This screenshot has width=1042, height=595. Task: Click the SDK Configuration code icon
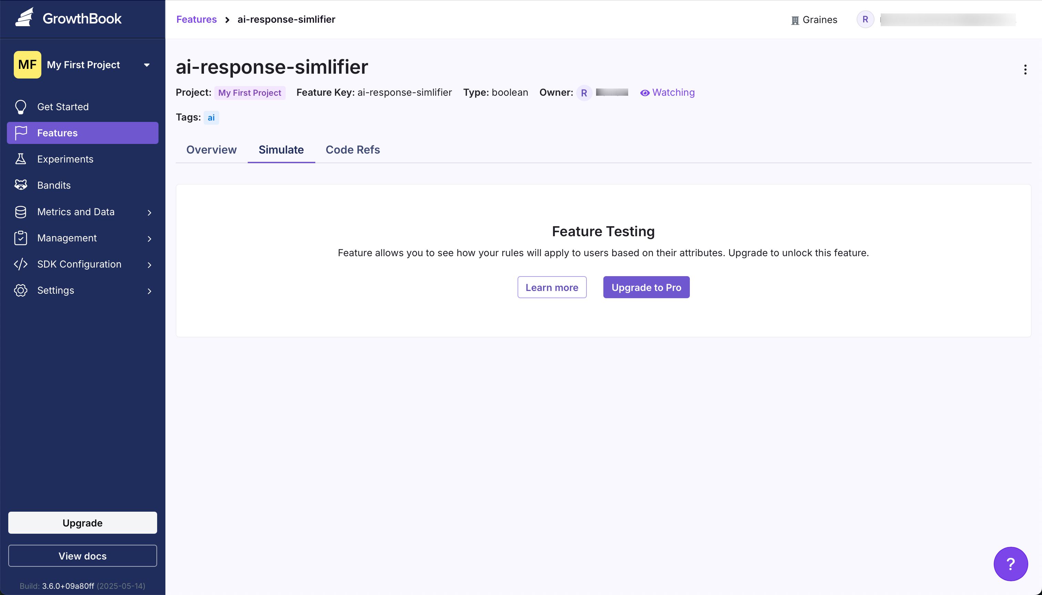coord(20,264)
